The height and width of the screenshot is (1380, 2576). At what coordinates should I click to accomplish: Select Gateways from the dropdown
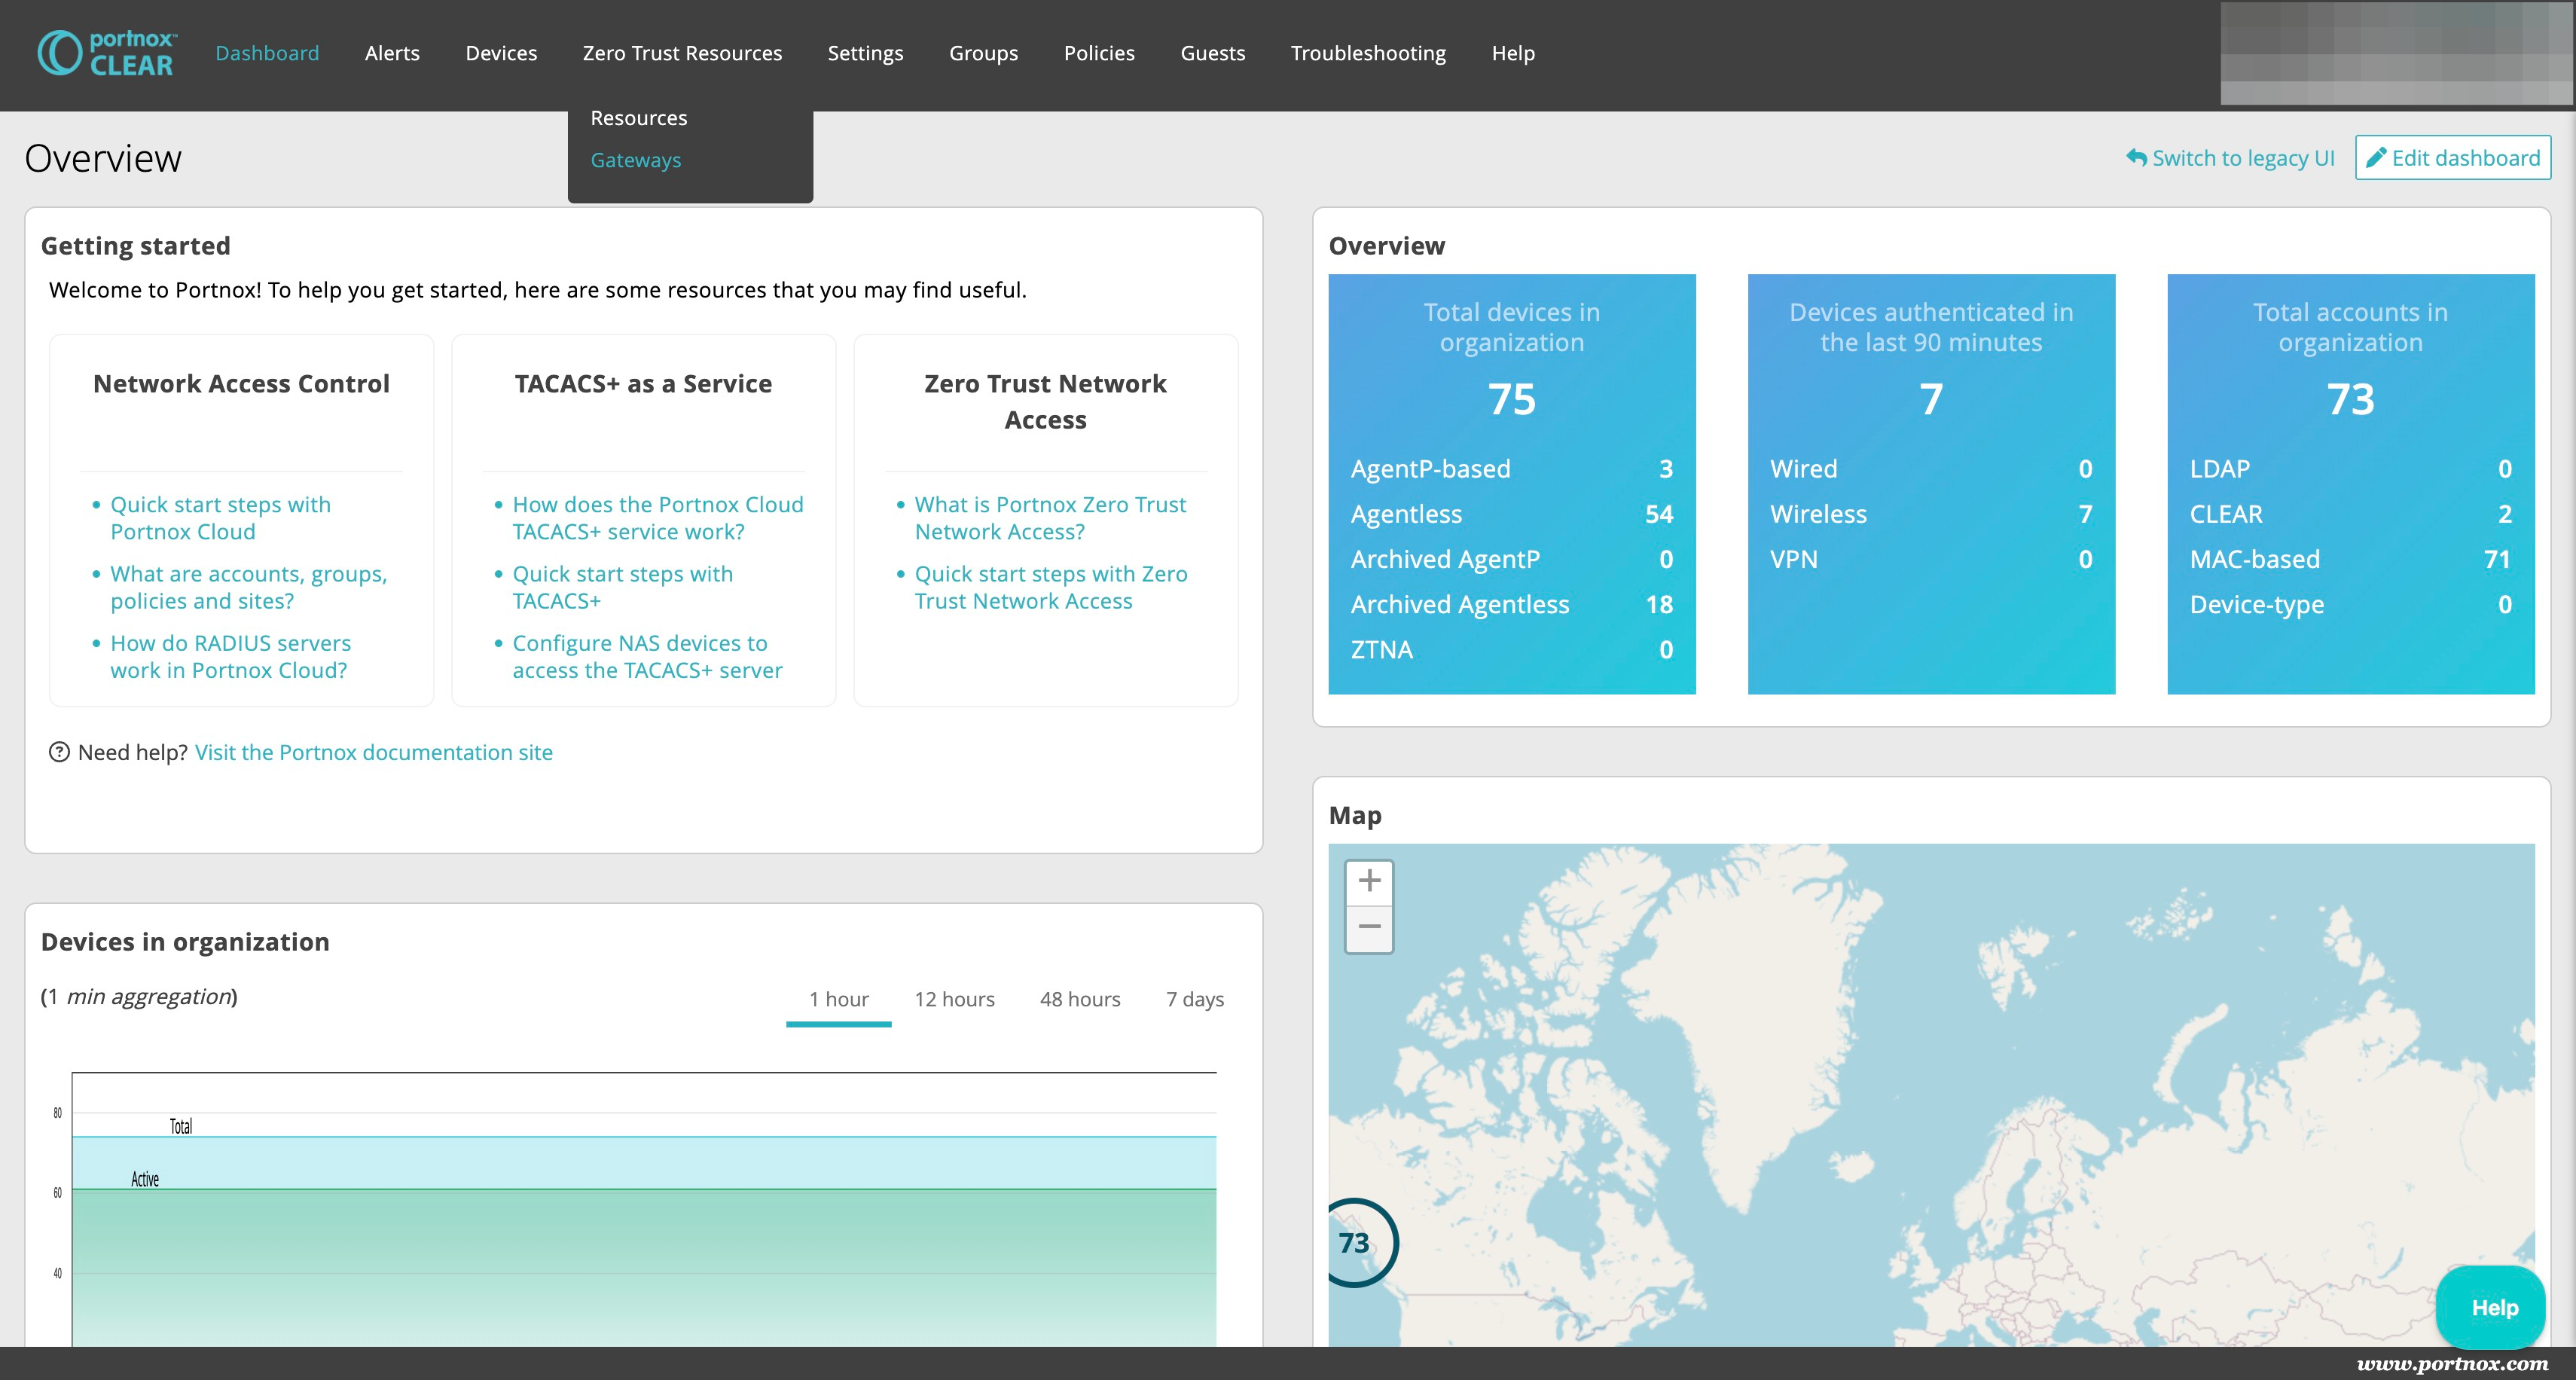pos(636,160)
